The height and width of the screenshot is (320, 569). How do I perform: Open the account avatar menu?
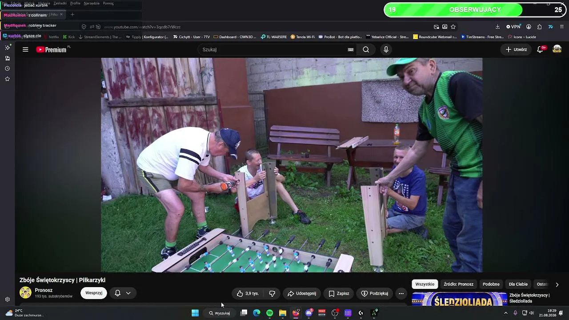point(557,49)
